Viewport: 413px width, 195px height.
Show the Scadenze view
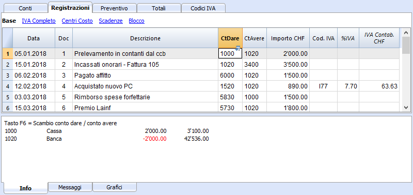point(110,21)
